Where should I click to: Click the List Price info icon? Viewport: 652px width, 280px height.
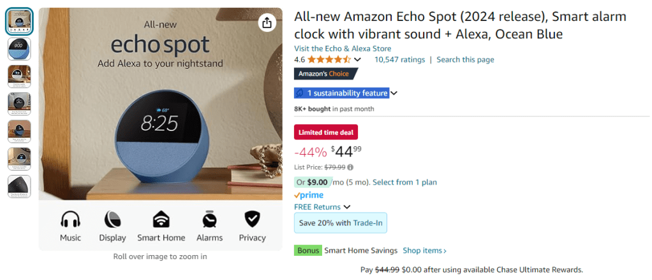pos(350,167)
